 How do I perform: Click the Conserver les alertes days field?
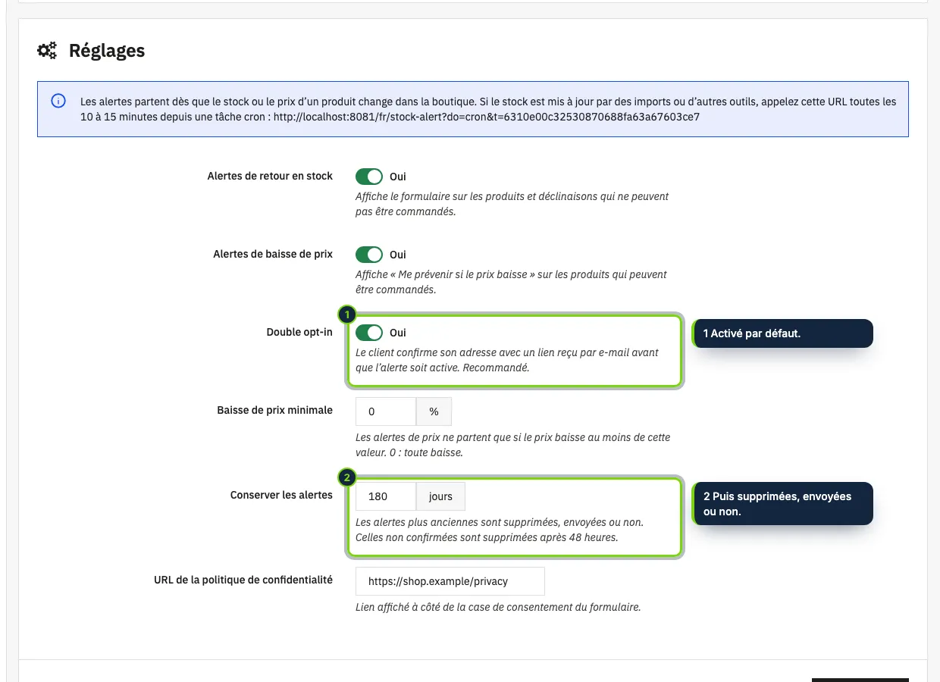coord(386,496)
